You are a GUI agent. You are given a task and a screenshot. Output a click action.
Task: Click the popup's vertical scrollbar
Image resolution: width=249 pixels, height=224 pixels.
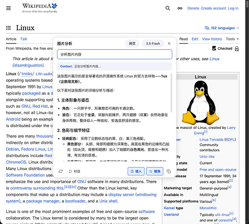tap(171, 93)
